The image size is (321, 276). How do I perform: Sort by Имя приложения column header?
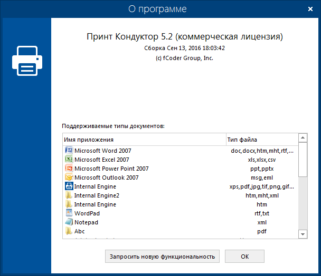click(x=144, y=140)
